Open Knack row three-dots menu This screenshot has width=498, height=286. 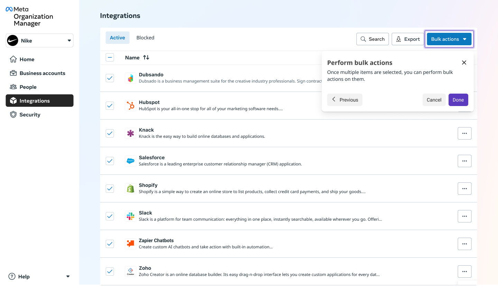[464, 133]
